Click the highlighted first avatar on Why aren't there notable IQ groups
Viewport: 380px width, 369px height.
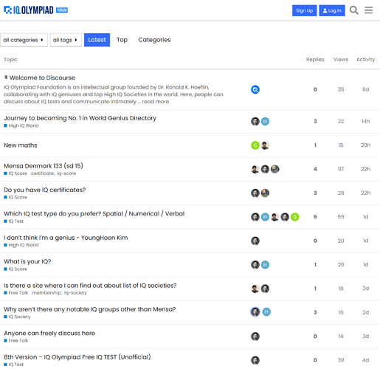pos(255,312)
